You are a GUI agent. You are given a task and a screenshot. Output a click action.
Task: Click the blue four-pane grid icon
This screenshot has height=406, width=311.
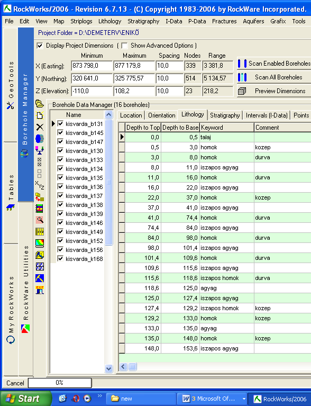(40, 266)
